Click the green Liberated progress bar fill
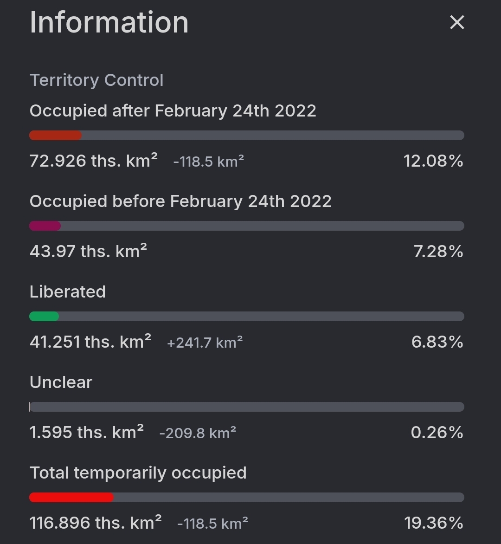 point(44,317)
